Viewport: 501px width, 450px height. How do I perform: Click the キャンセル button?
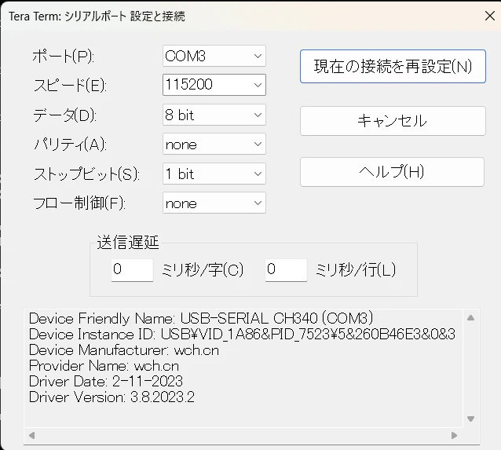(393, 121)
